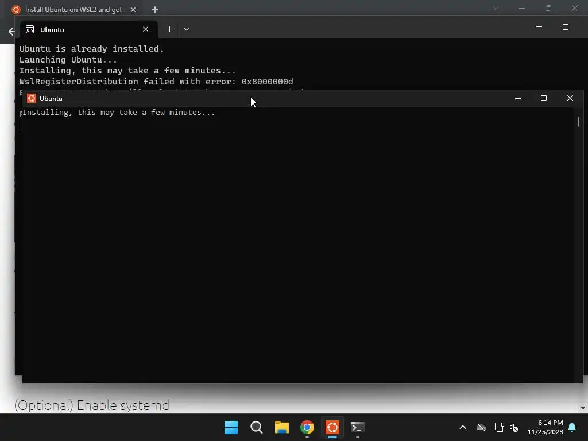Screen dimensions: 588x441
Task: Minimize the front Ubuntu window
Action: (518, 98)
